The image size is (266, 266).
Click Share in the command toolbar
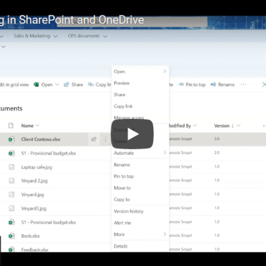73,85
